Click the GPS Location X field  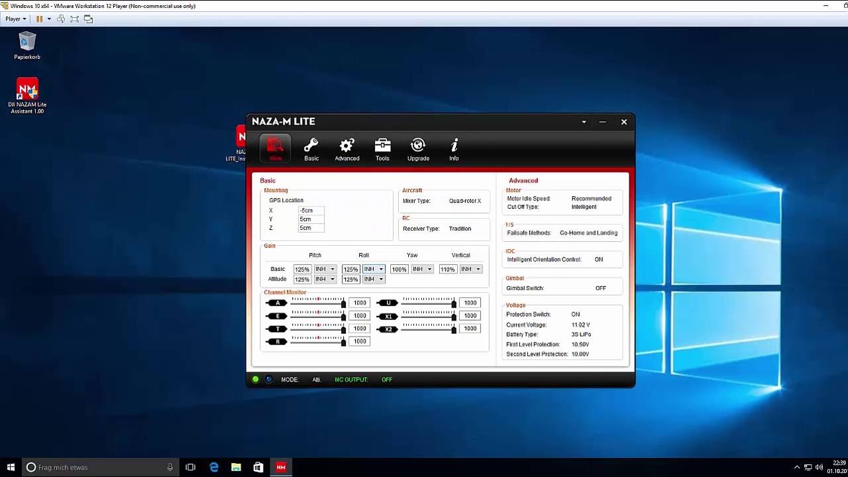[311, 211]
